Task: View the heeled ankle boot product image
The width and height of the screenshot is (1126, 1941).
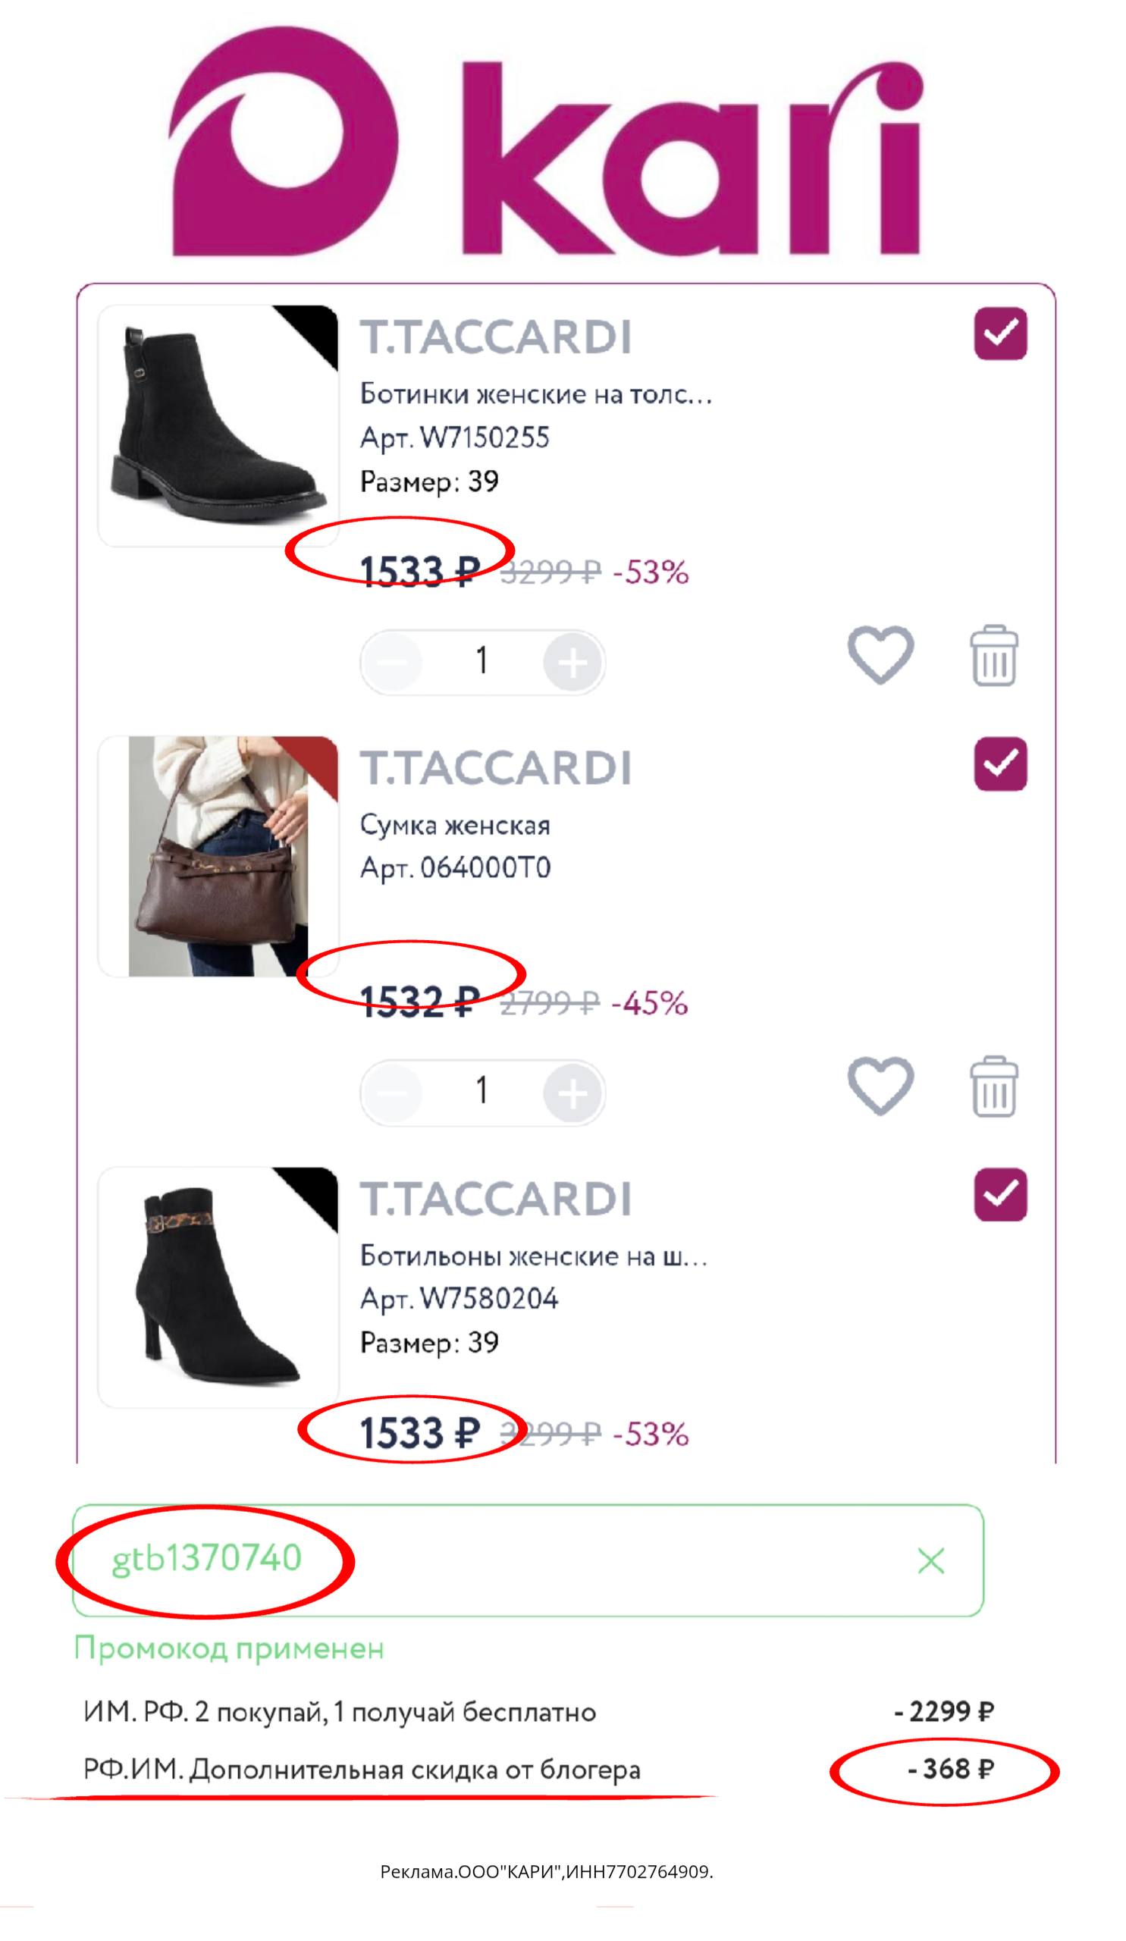Action: click(218, 1287)
